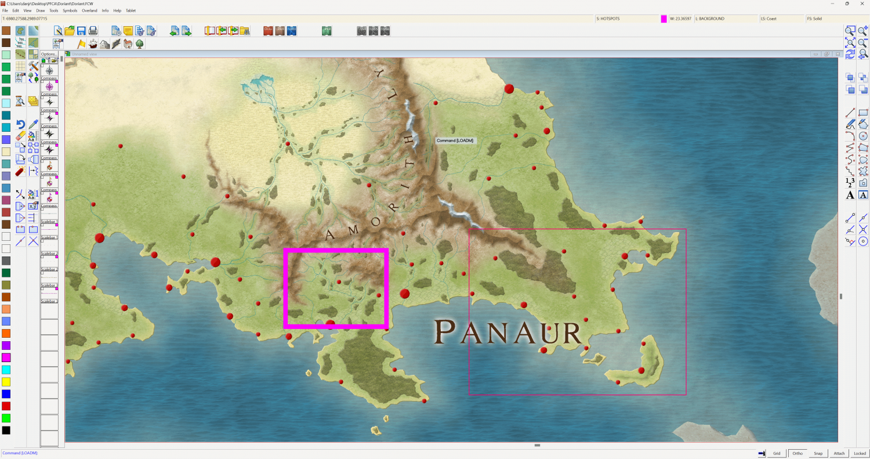Open the S: HOTSPOTS sheet selector
Viewport: 870px width, 459px height.
(x=626, y=19)
